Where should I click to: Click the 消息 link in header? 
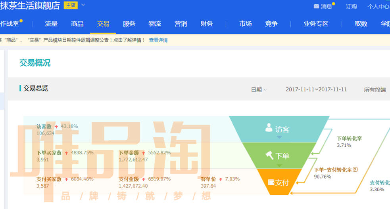(x=326, y=6)
